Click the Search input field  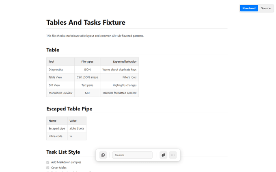(132, 155)
